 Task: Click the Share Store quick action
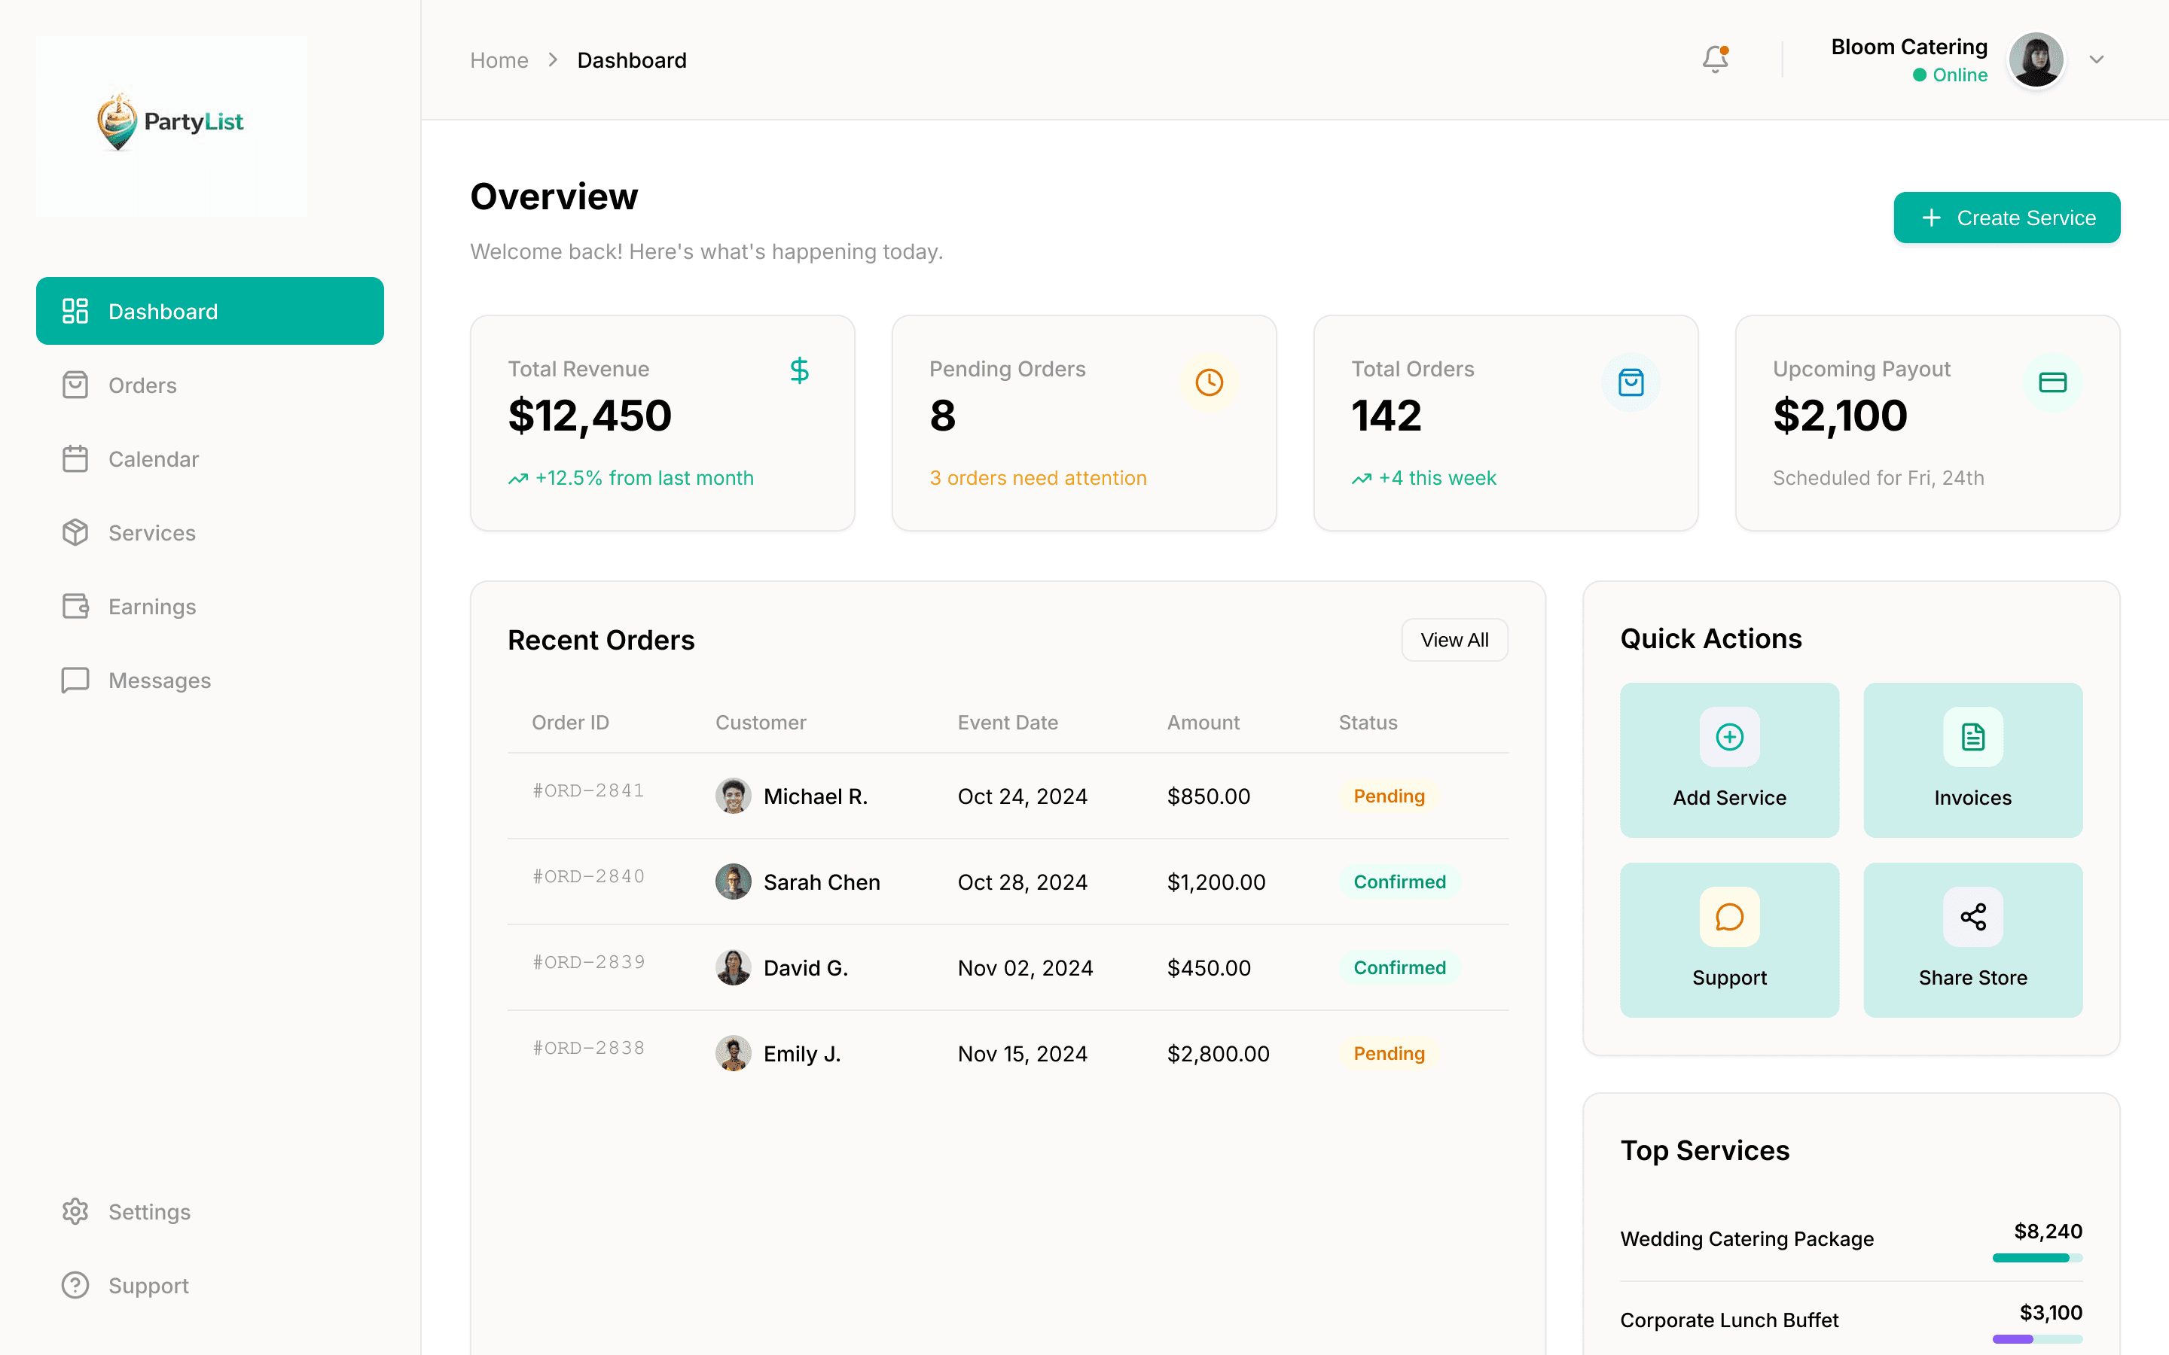click(1972, 939)
